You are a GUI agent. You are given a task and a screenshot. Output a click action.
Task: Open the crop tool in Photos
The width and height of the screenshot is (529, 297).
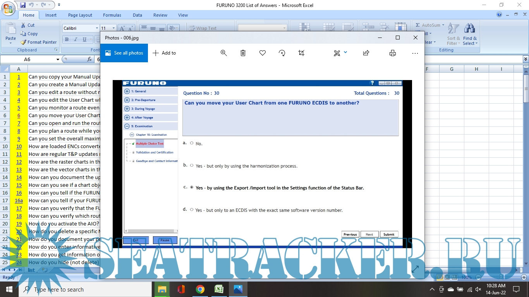pos(301,53)
